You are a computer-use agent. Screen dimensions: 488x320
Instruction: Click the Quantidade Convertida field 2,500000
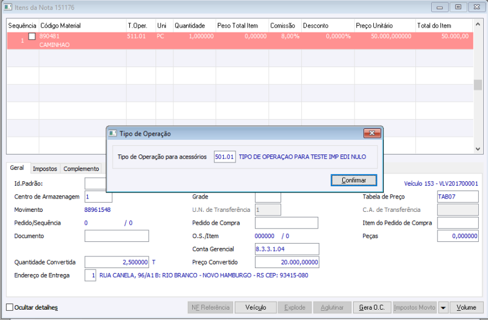117,262
